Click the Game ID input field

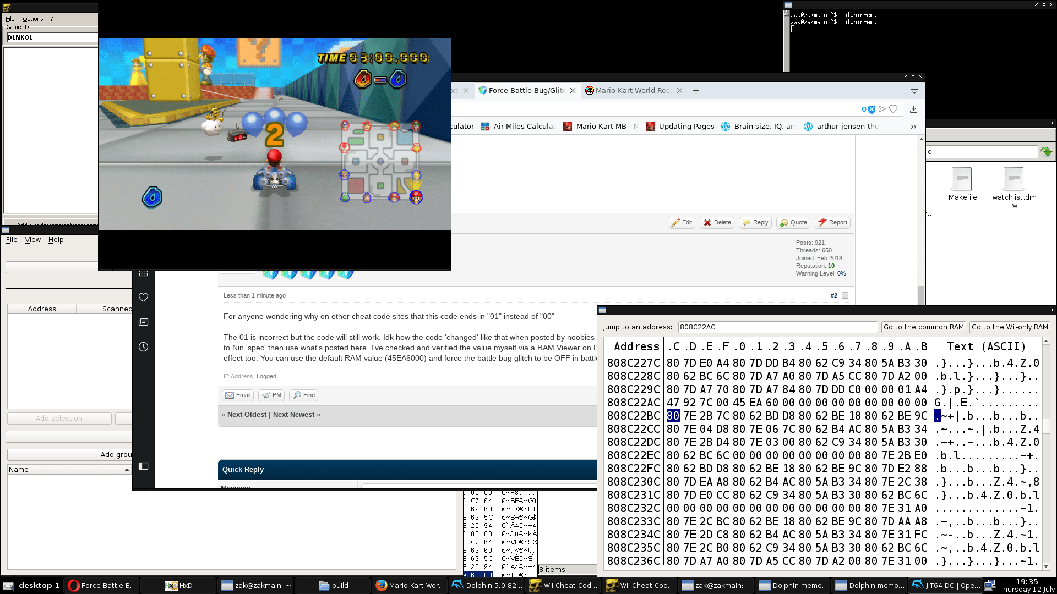[x=52, y=37]
